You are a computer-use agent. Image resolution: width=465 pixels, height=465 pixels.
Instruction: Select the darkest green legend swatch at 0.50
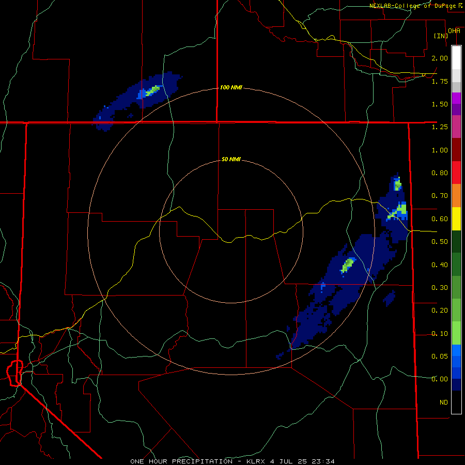[x=456, y=242]
